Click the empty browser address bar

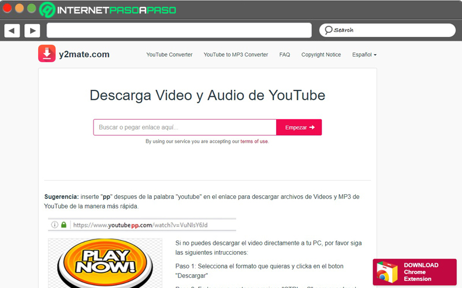179,31
